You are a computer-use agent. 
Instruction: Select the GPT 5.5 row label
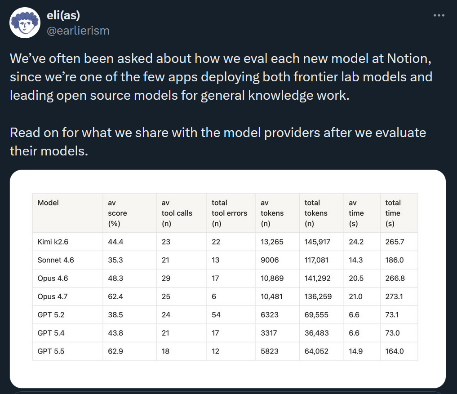coord(51,351)
